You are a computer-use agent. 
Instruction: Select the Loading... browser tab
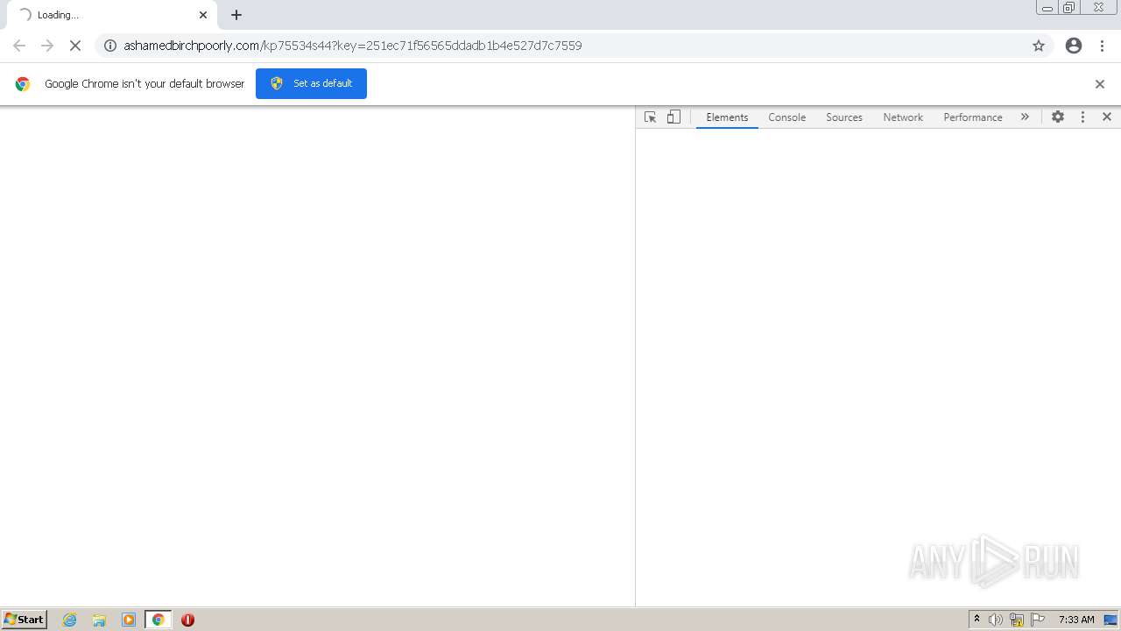(111, 15)
